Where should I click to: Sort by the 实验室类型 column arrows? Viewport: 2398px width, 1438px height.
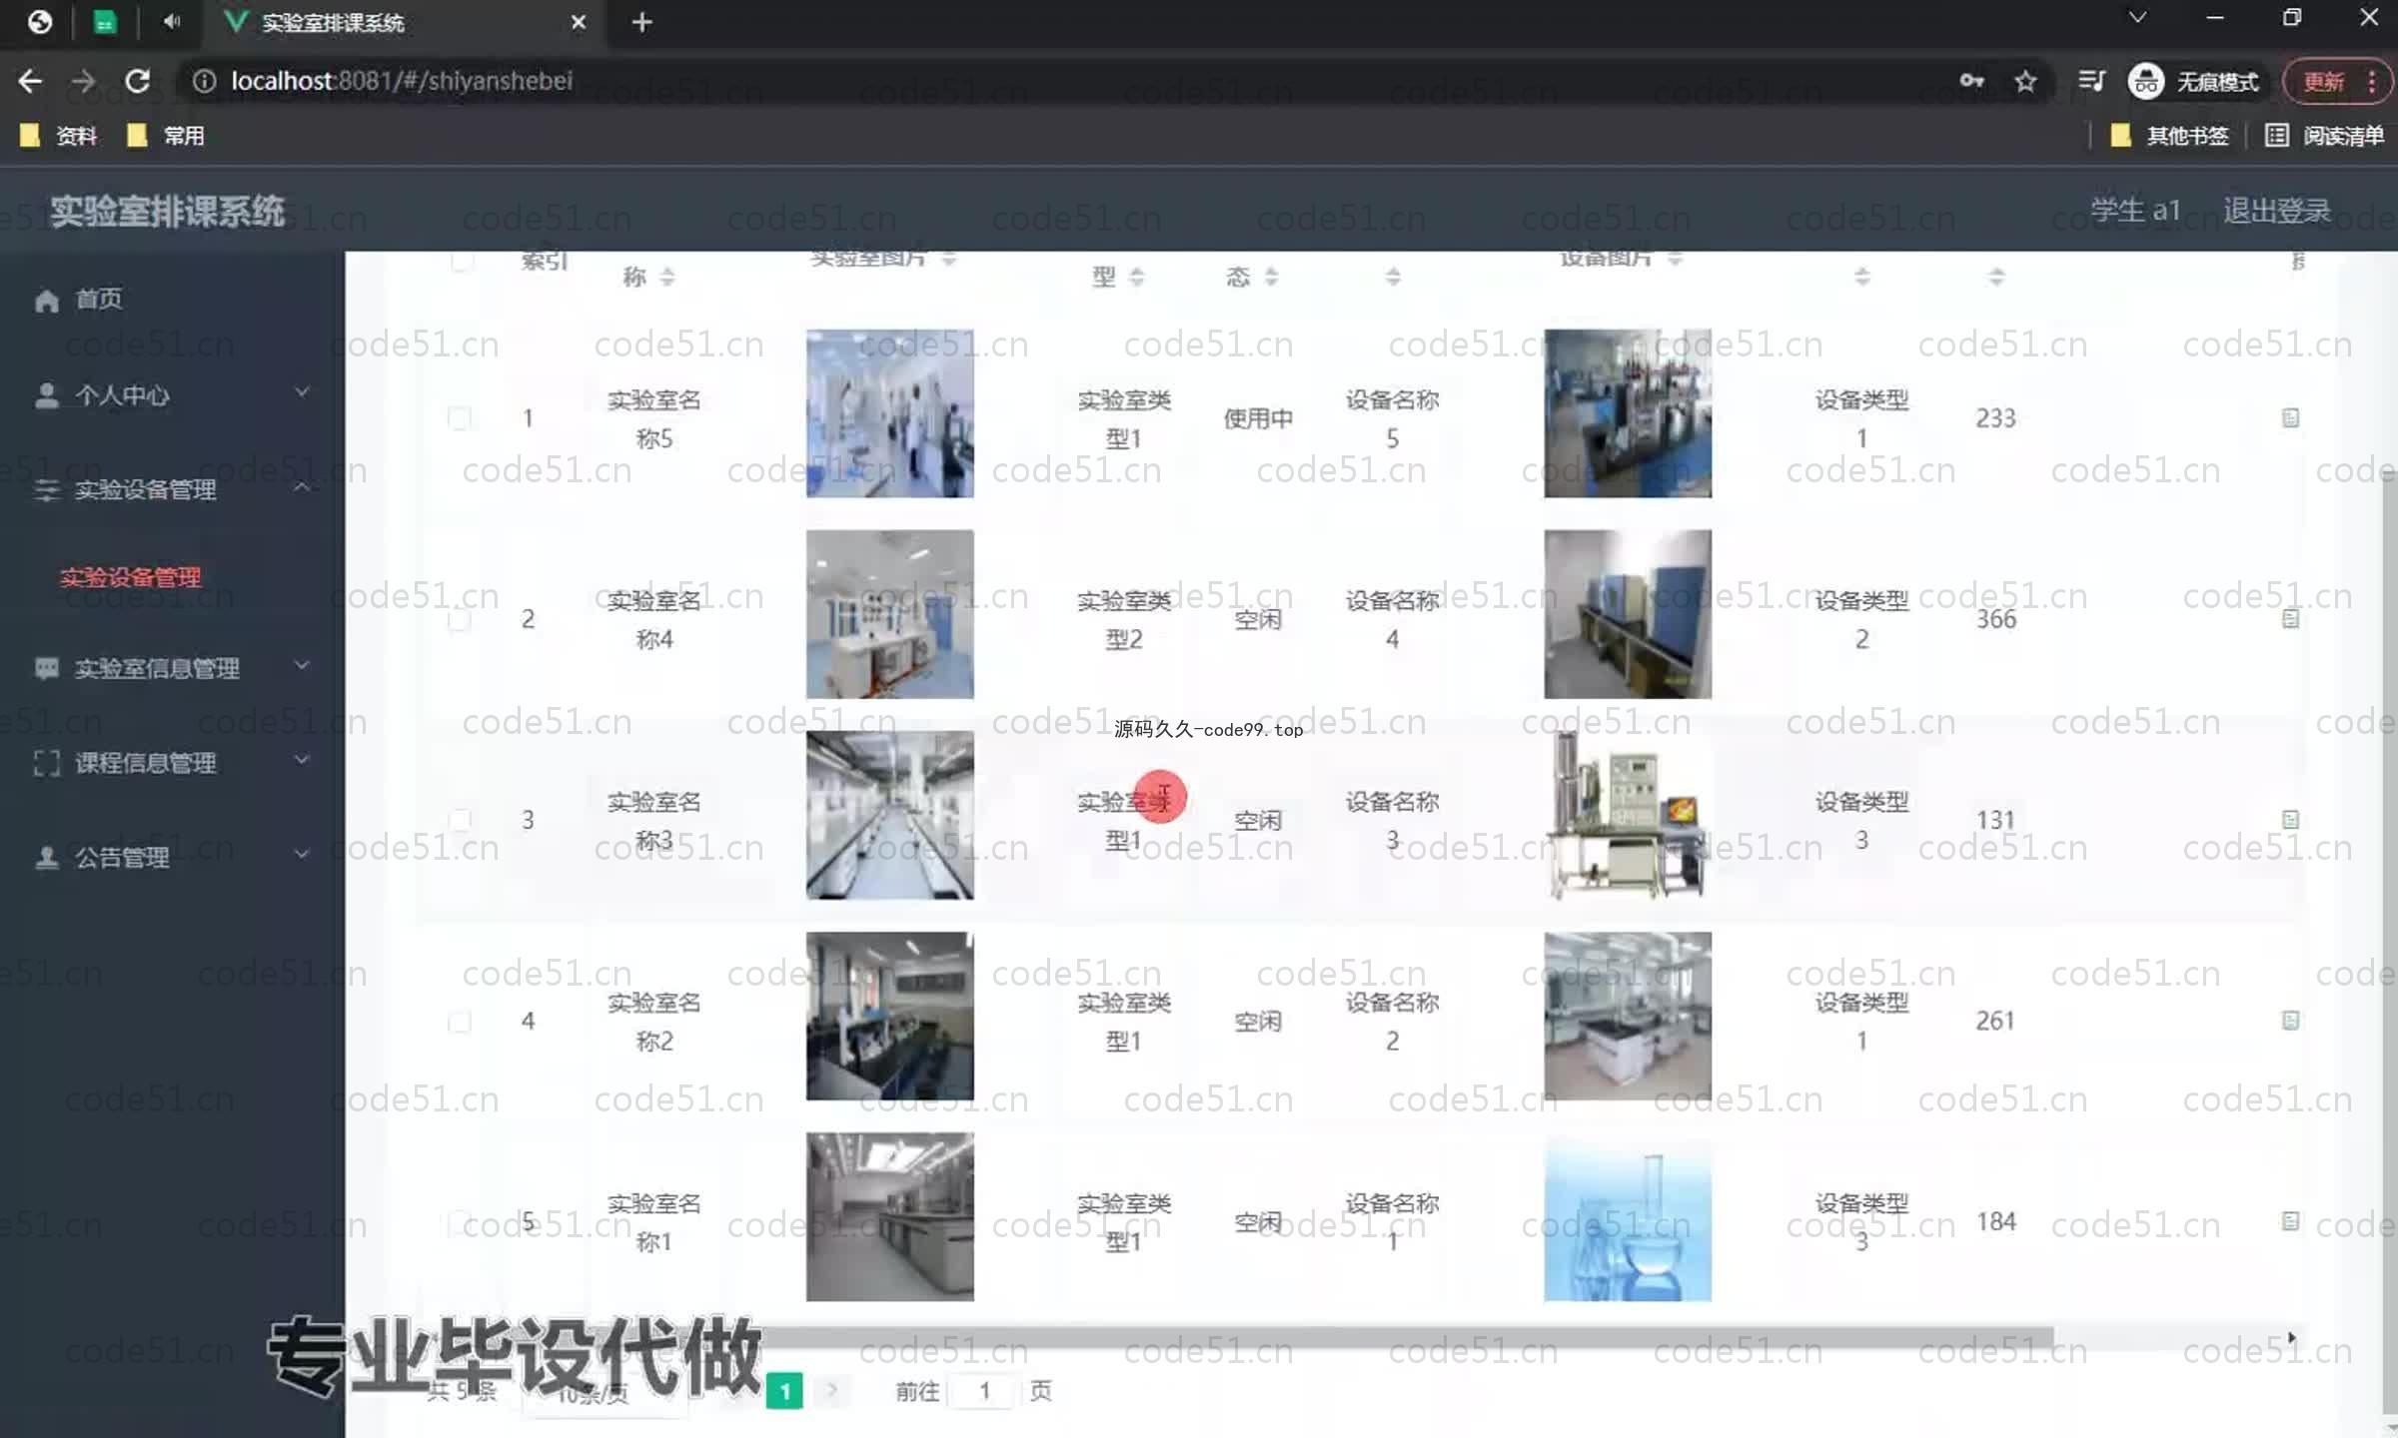[x=1137, y=277]
